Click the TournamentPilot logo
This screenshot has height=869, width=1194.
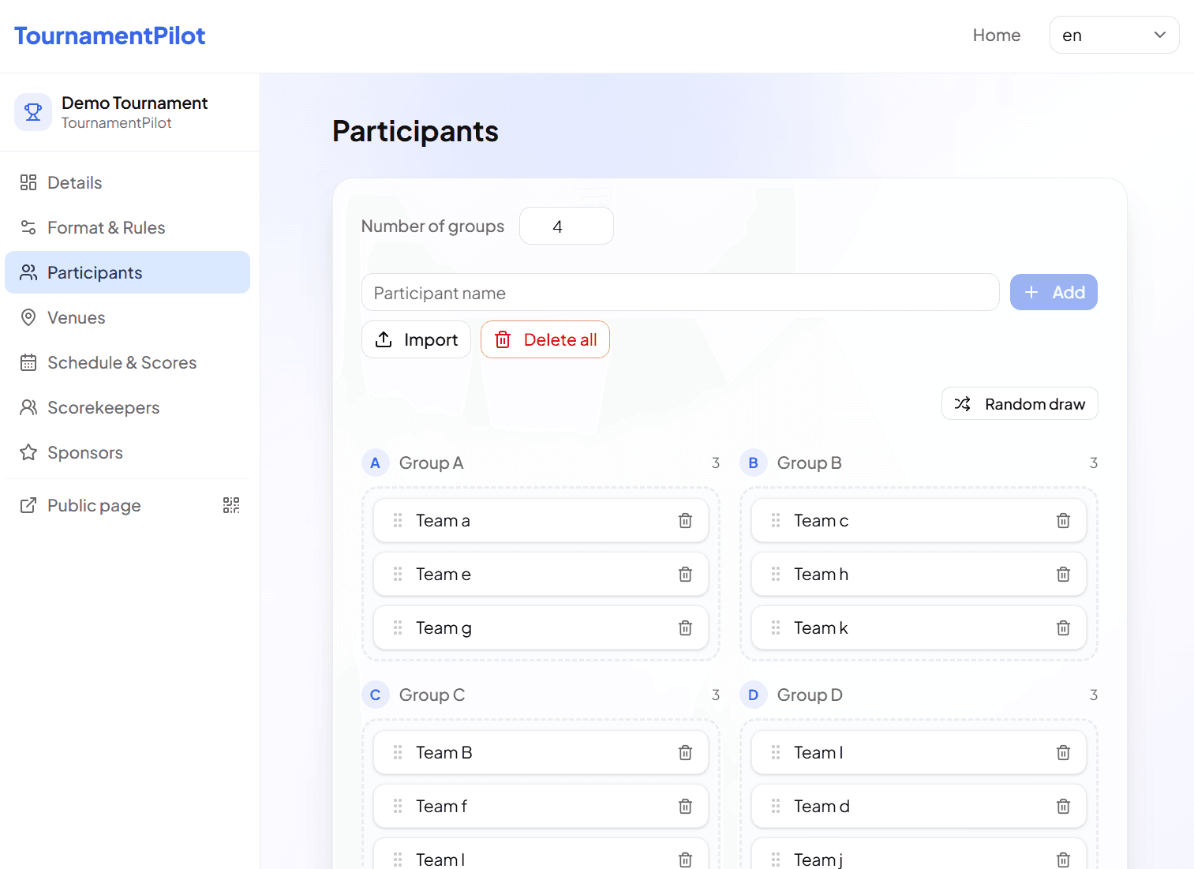point(110,36)
